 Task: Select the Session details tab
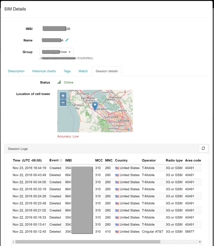[x=106, y=71]
